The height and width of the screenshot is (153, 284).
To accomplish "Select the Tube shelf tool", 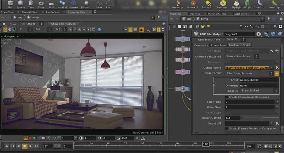I will [31, 4].
